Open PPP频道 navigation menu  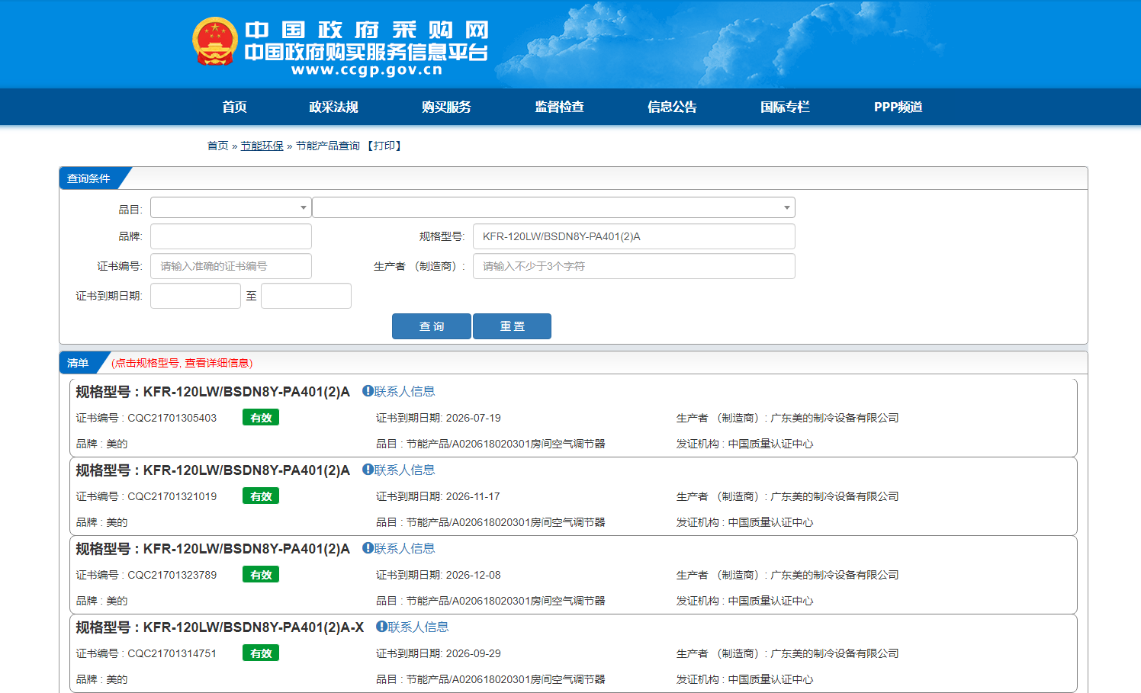898,107
